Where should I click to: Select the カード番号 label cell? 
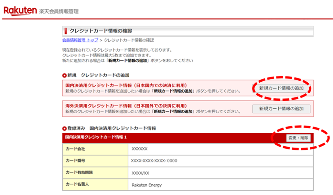[95, 161]
